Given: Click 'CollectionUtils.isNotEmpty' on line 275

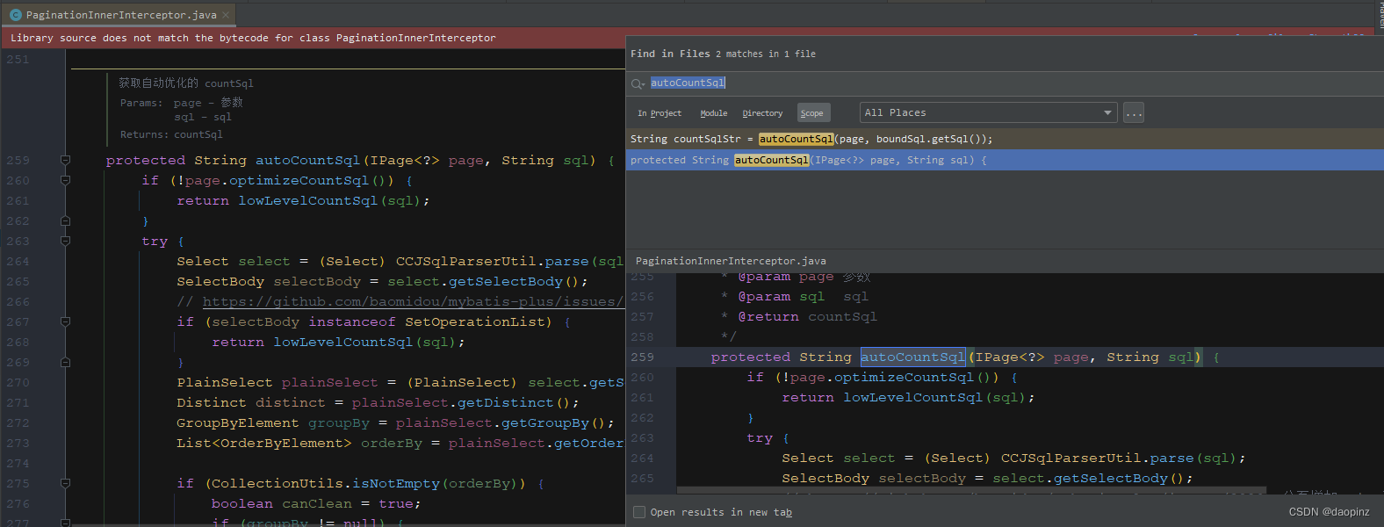Looking at the screenshot, I should click(325, 483).
